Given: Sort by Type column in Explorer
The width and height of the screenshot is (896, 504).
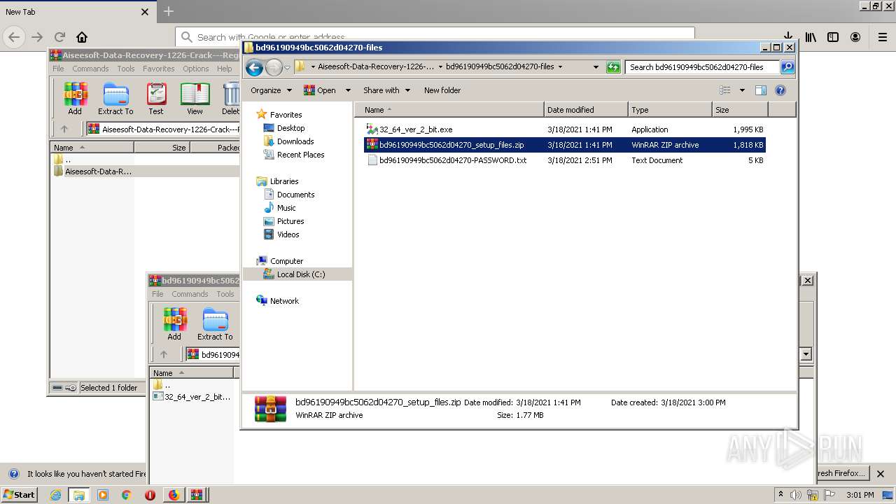Looking at the screenshot, I should click(x=670, y=110).
